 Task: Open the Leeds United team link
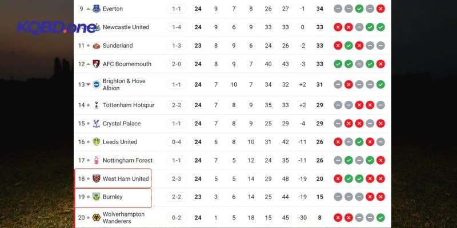coord(120,142)
